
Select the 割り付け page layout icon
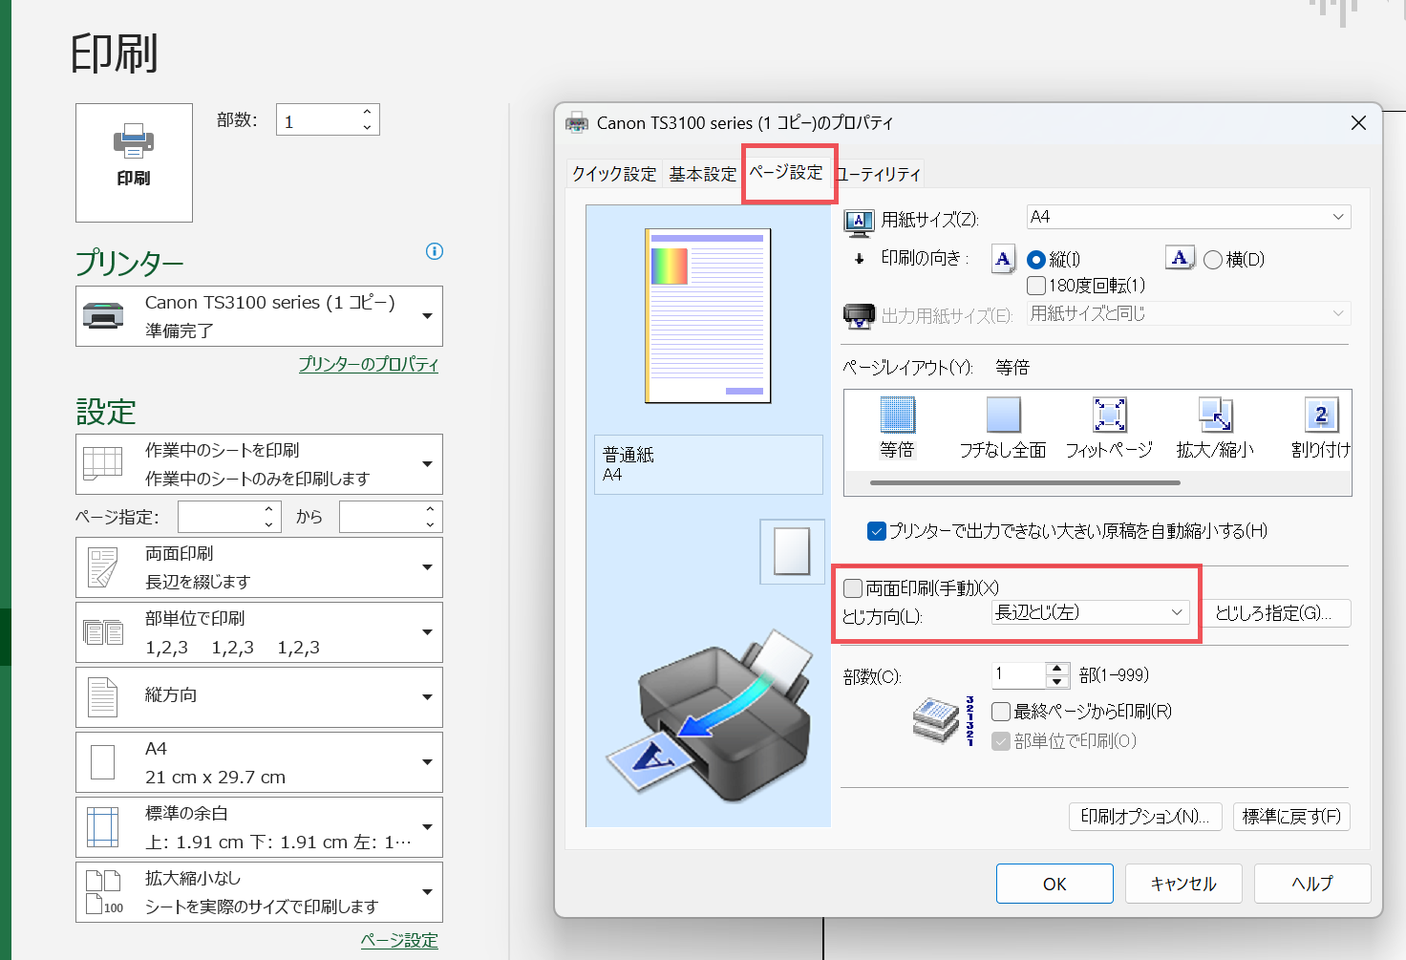pyautogui.click(x=1321, y=416)
